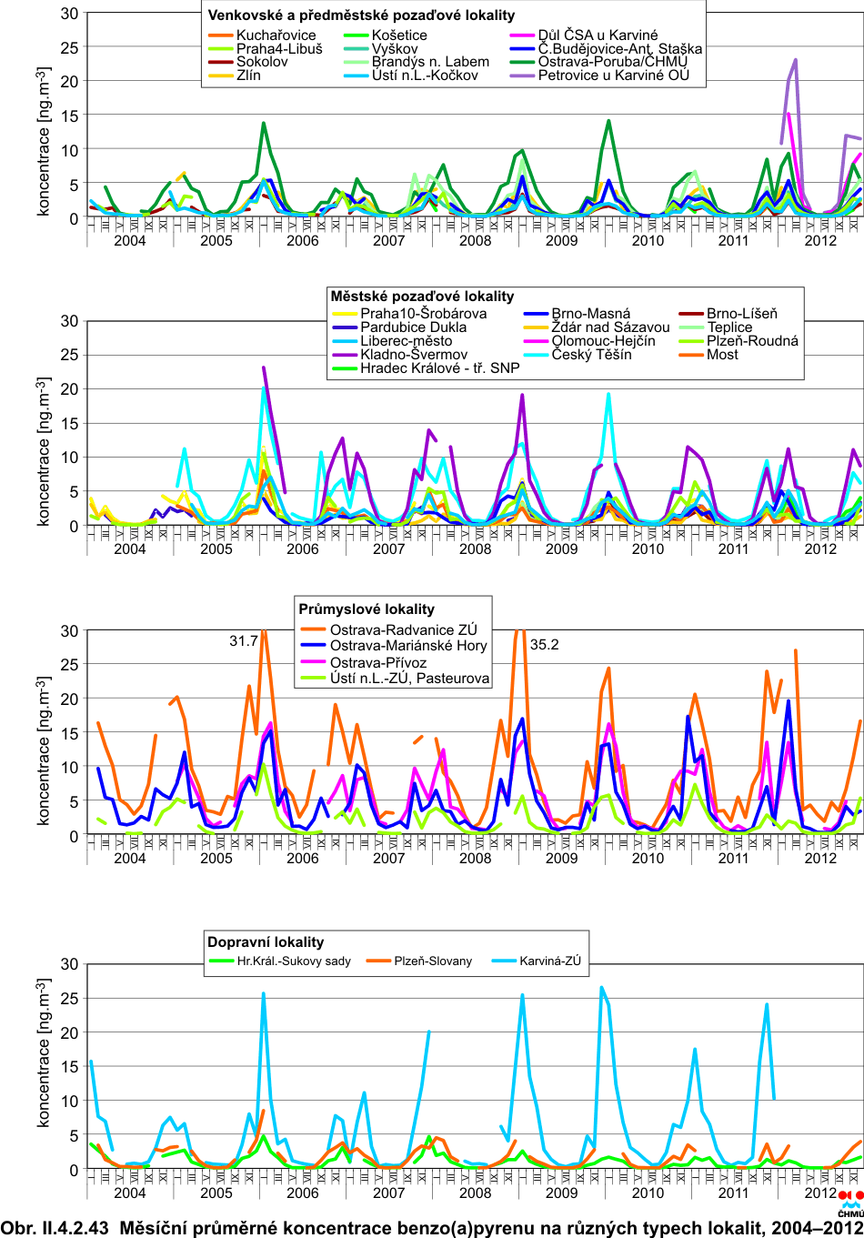This screenshot has height=1238, width=864.
Task: Click the blue Ostrava-Mariánské Hory legend line
Action: pyautogui.click(x=313, y=646)
